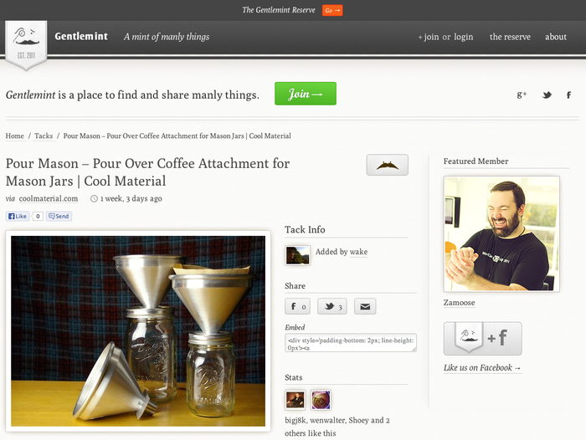This screenshot has height=440, width=586.
Task: Open the Twitter bird header icon
Action: [547, 95]
